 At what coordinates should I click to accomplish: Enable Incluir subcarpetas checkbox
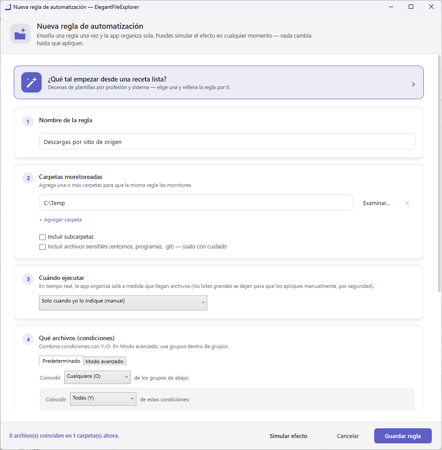[43, 237]
